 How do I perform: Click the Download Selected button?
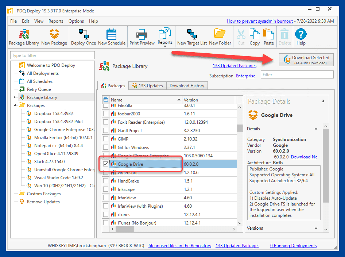pos(306,60)
